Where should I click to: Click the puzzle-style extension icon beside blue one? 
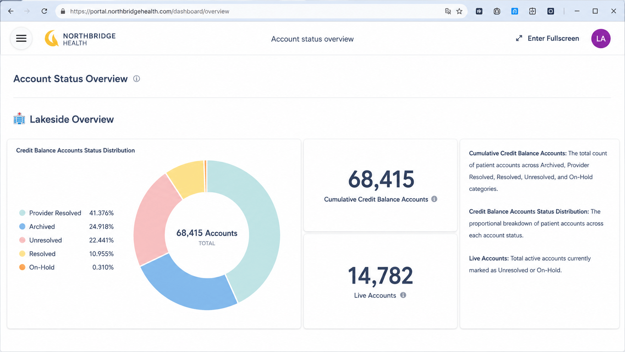click(x=533, y=11)
